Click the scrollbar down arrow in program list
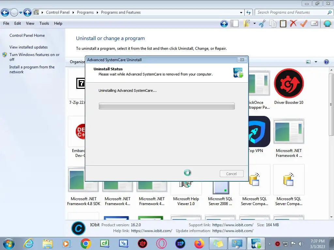Image resolution: width=334 pixels, height=250 pixels. point(331,217)
